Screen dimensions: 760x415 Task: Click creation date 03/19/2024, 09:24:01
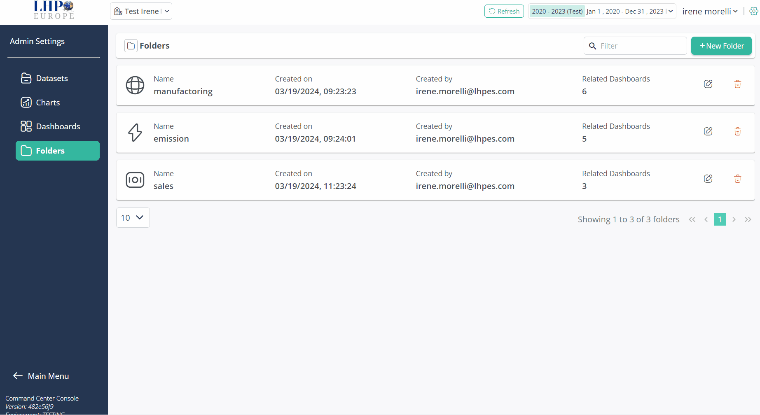pyautogui.click(x=316, y=139)
